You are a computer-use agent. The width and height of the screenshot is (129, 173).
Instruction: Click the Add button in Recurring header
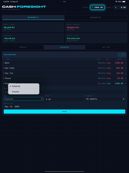tap(122, 54)
